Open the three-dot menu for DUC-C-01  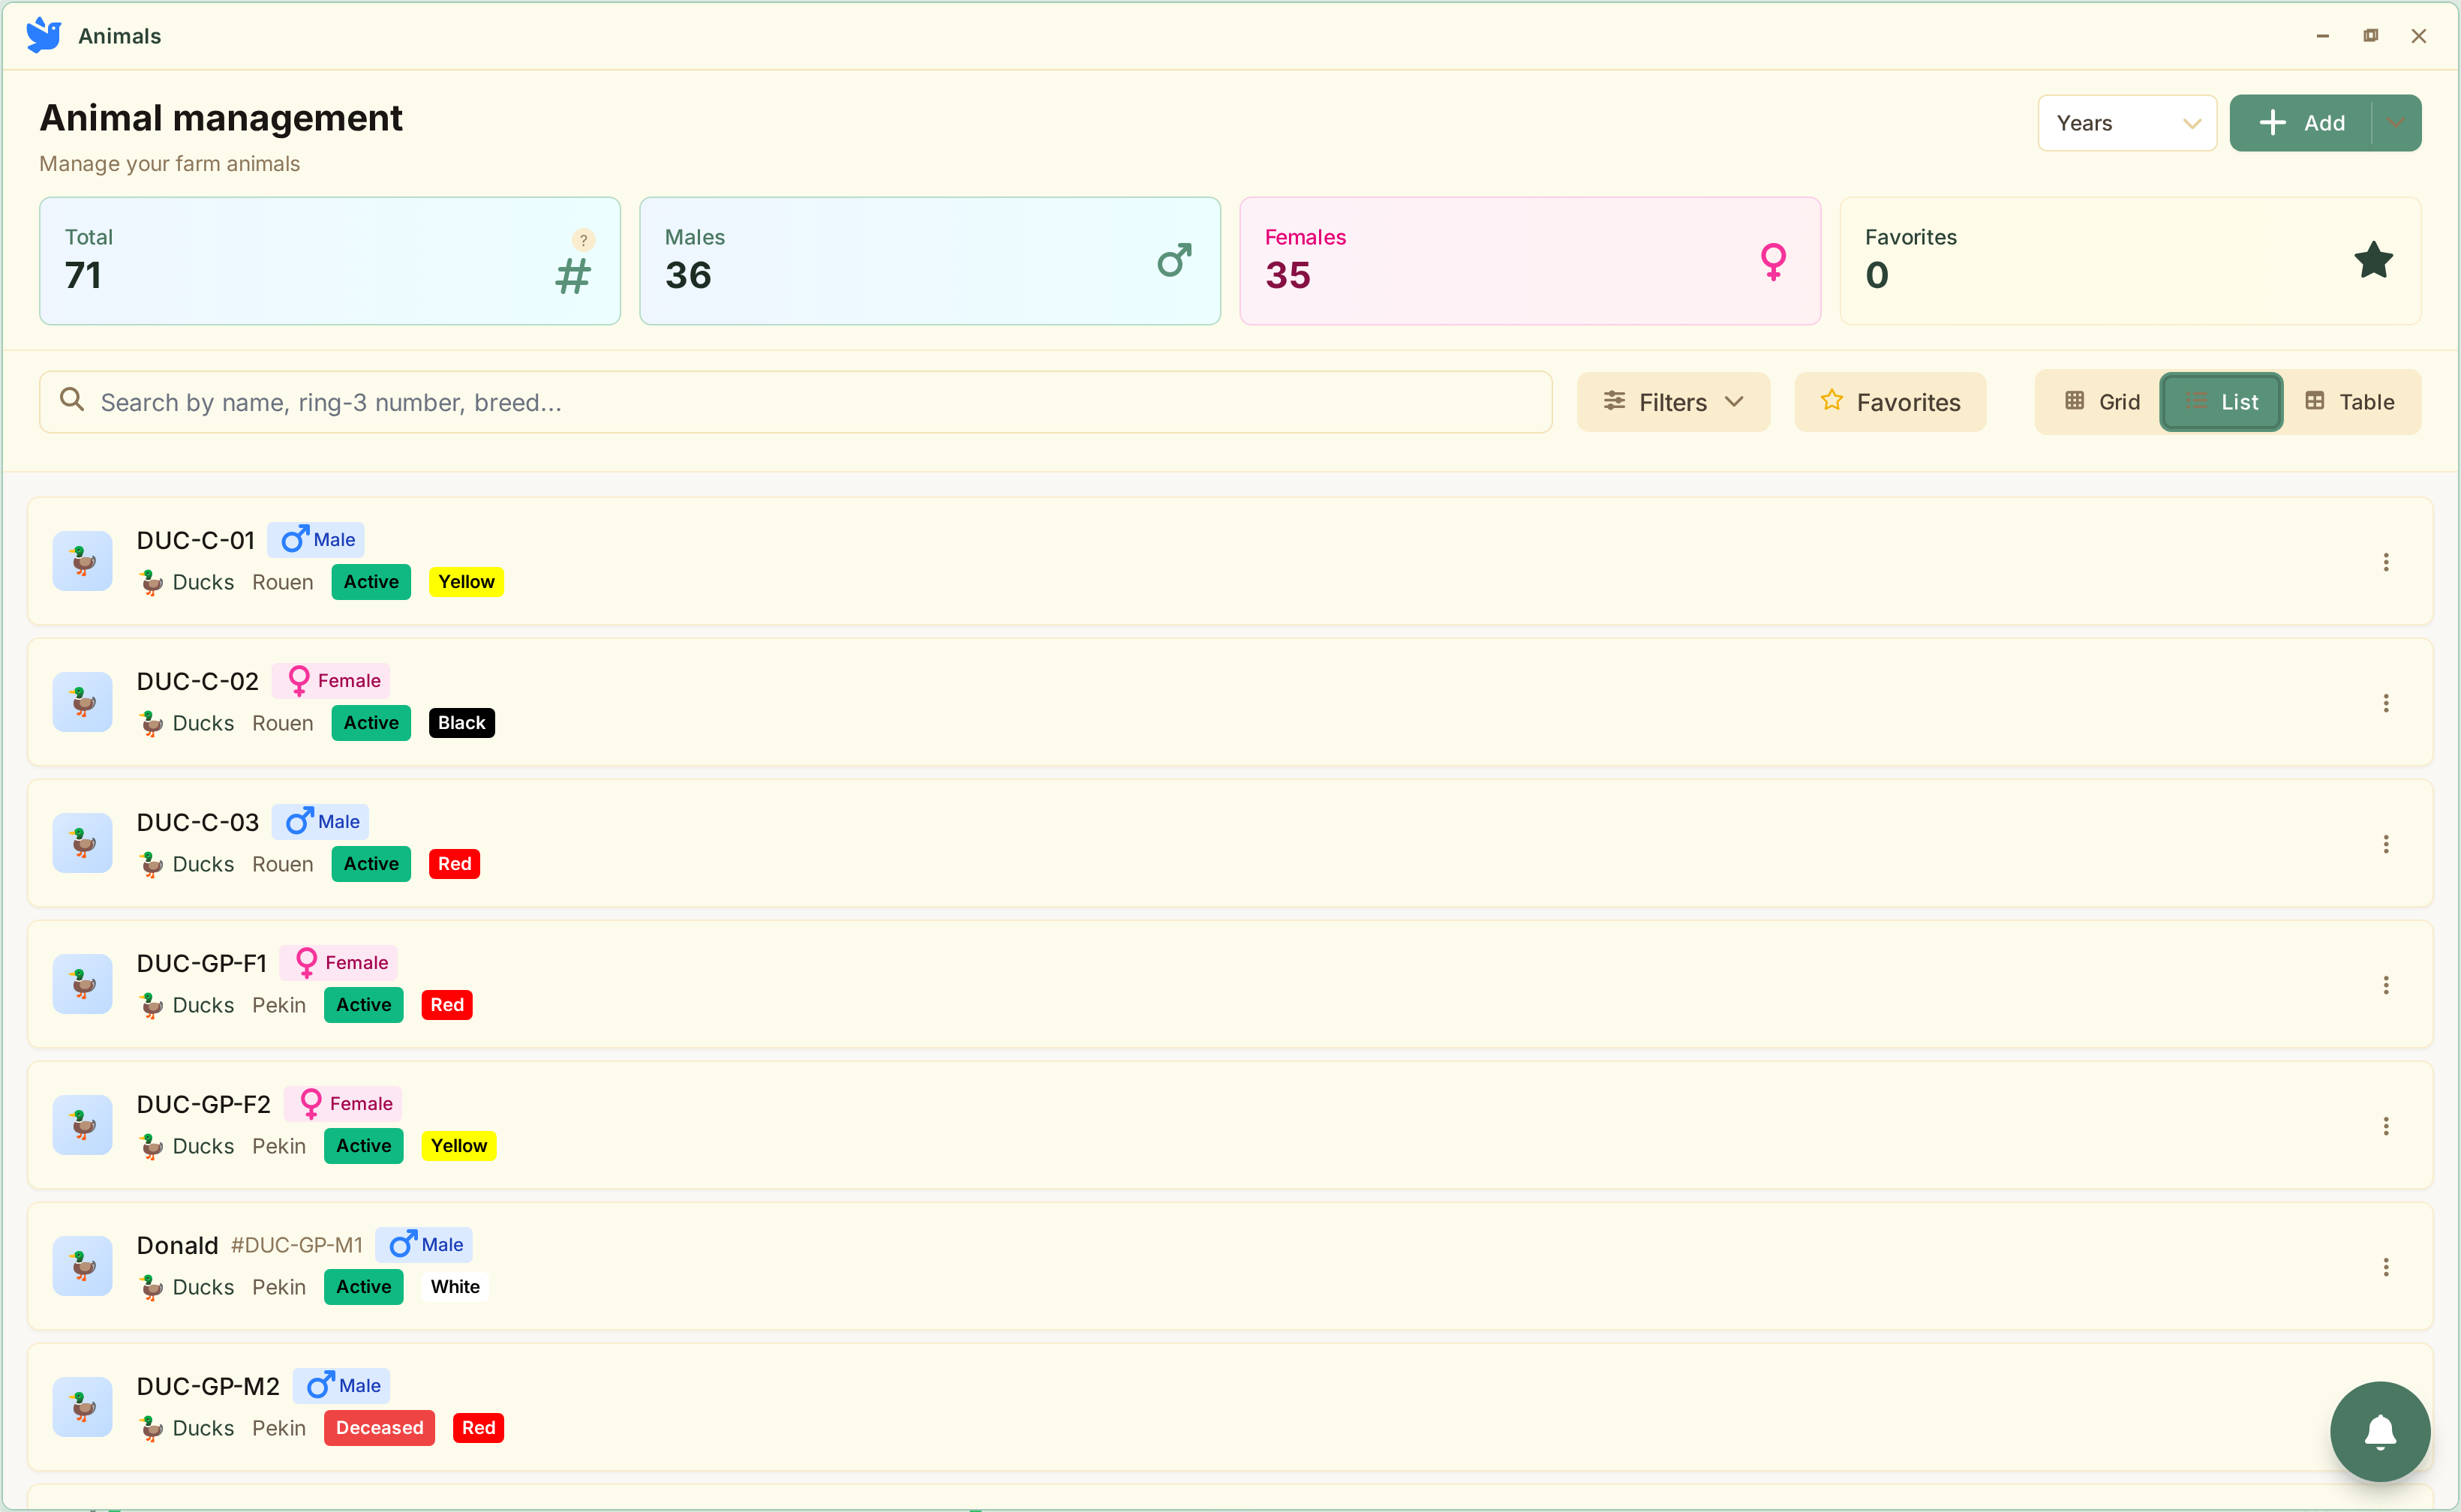[x=2385, y=562]
